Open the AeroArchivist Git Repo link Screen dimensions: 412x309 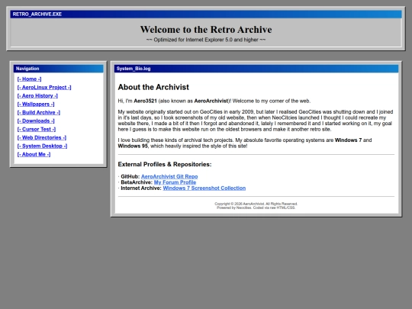point(169,176)
